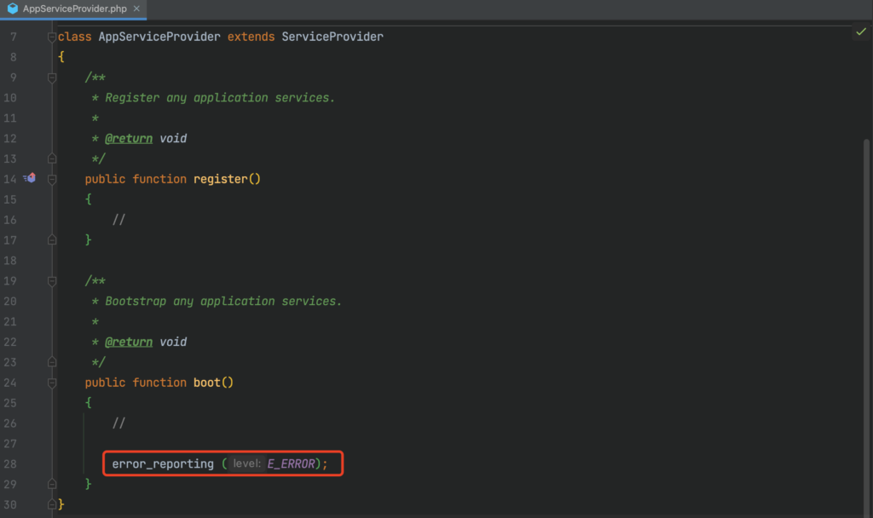This screenshot has width=873, height=518.
Task: Select the AppServiceProvider.php tab
Action: pos(75,9)
